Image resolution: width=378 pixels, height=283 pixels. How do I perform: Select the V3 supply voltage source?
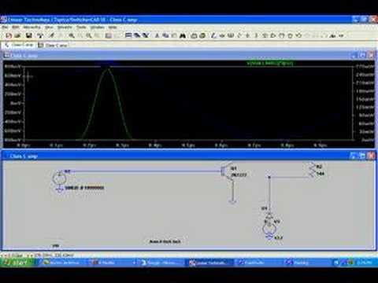(269, 229)
